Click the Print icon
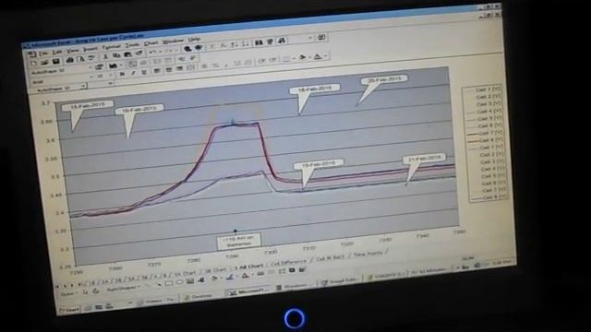 click(x=70, y=60)
